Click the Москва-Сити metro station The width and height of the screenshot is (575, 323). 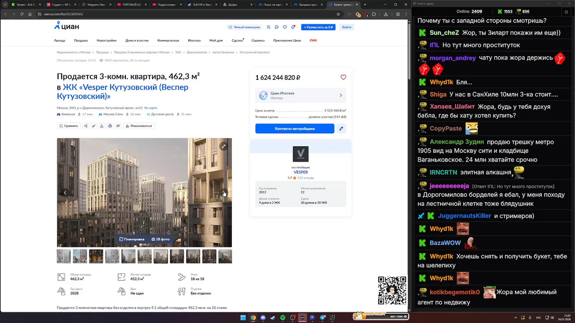tap(113, 114)
